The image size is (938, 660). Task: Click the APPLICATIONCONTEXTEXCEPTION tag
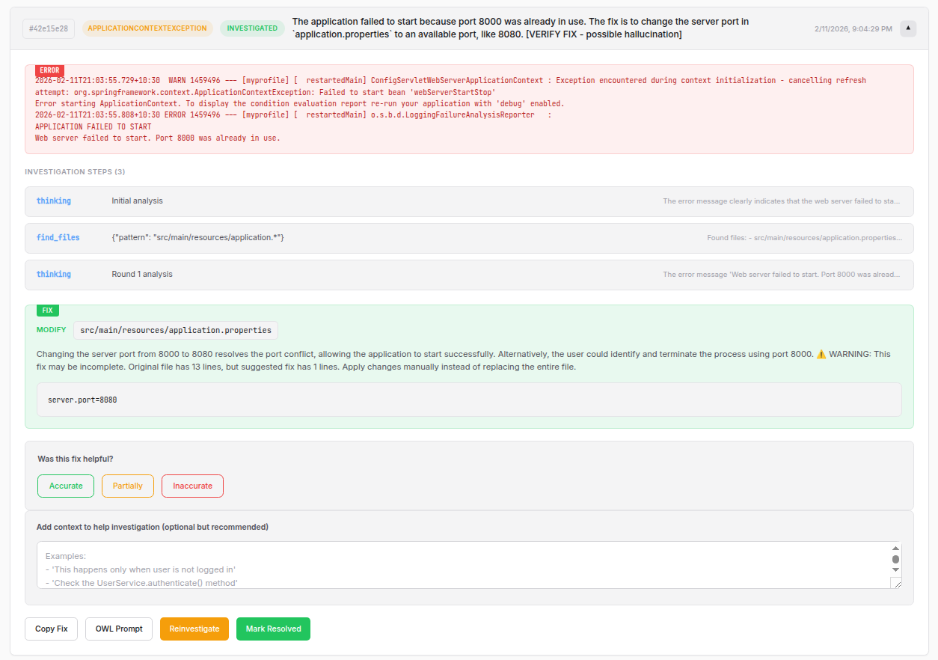[x=147, y=28]
